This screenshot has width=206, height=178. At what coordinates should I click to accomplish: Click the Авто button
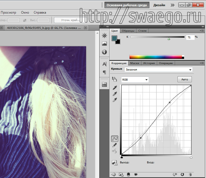pyautogui.click(x=184, y=79)
